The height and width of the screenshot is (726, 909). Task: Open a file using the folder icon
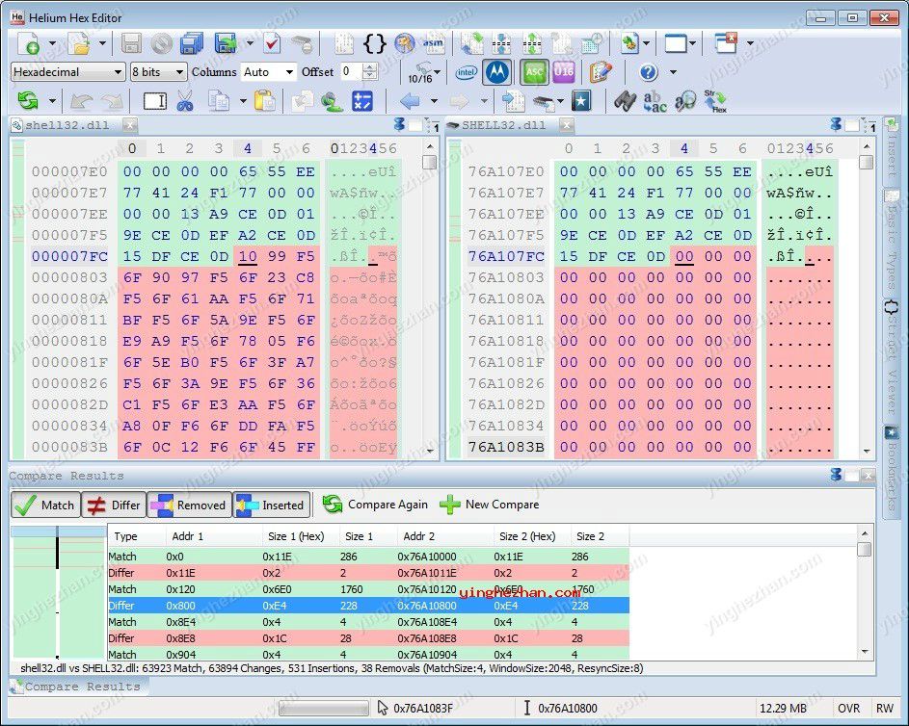point(79,43)
